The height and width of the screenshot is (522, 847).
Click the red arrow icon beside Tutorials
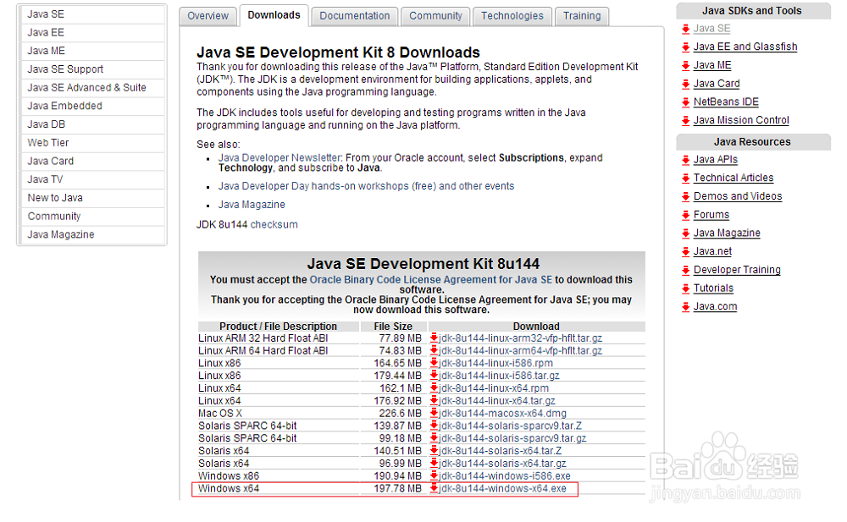pyautogui.click(x=685, y=288)
